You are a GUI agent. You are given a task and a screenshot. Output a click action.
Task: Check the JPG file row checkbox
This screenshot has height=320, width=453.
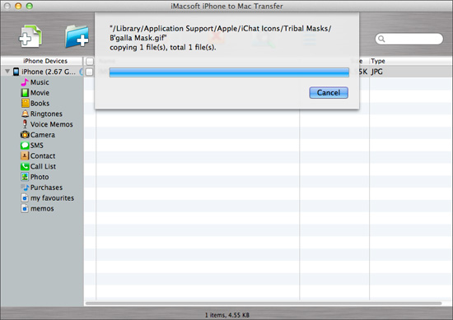90,72
